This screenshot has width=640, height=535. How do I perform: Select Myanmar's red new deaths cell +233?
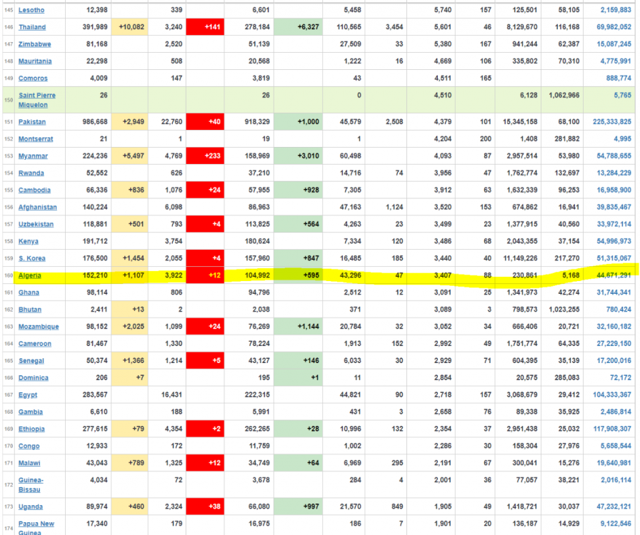pos(205,156)
